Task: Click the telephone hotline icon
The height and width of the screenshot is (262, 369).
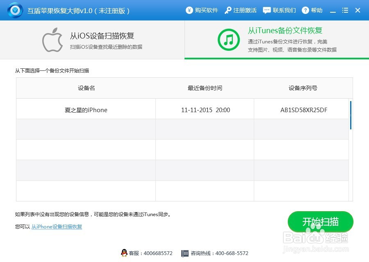Action: [x=185, y=253]
